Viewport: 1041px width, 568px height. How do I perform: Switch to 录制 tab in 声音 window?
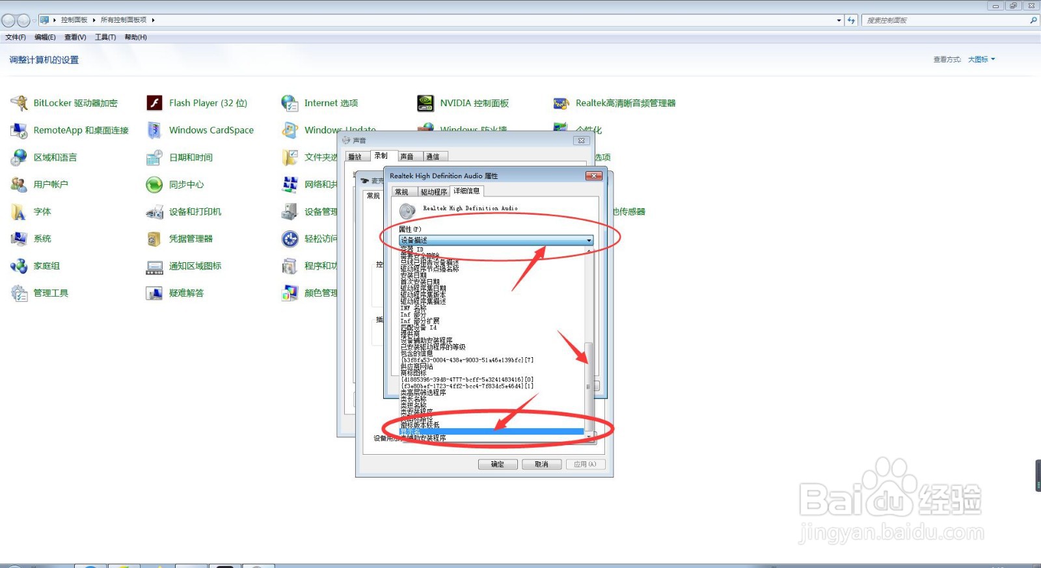[x=381, y=156]
